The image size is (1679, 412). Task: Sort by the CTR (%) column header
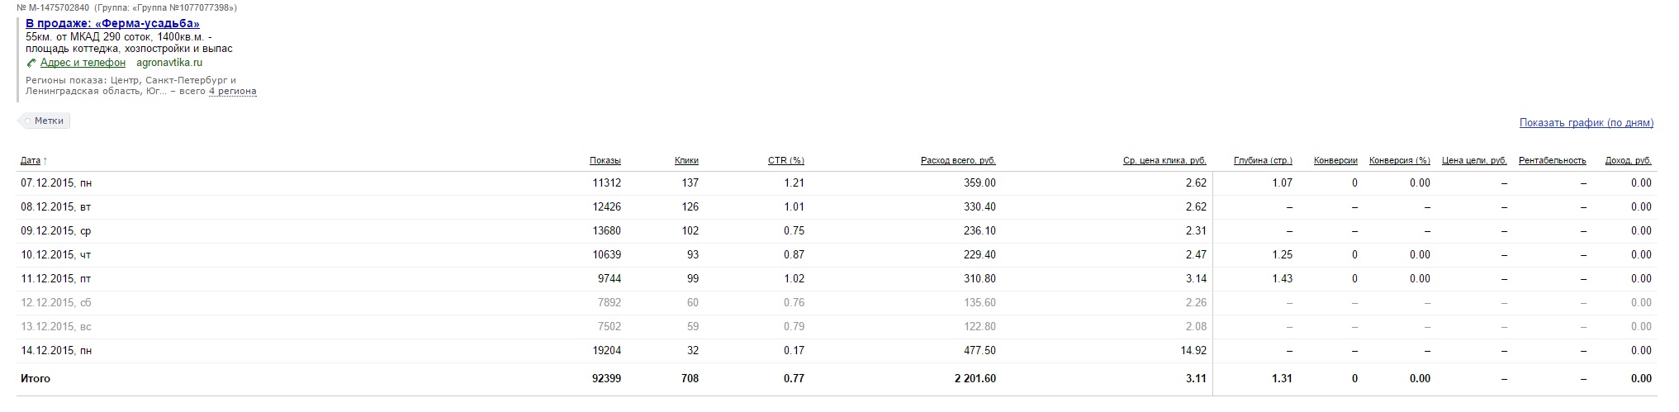pos(785,161)
